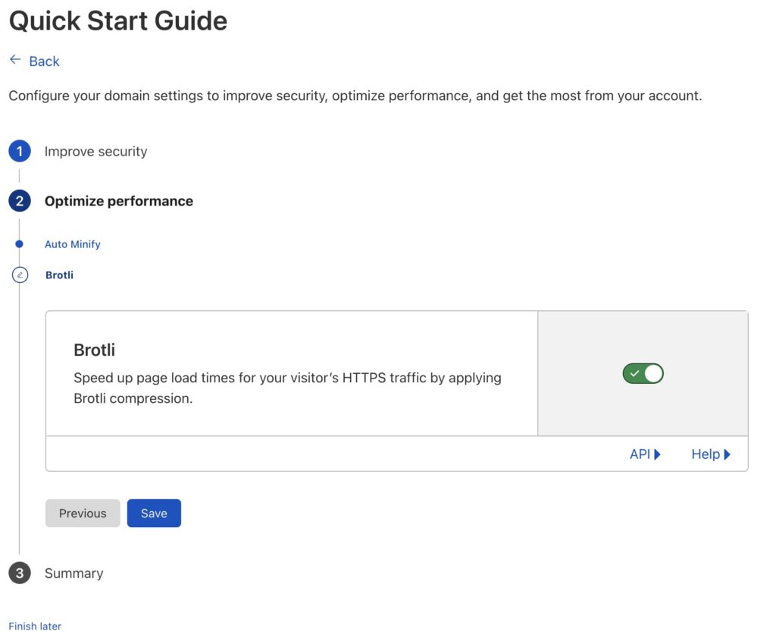The height and width of the screenshot is (644, 776).
Task: Click the arrow next to API
Action: click(x=657, y=454)
